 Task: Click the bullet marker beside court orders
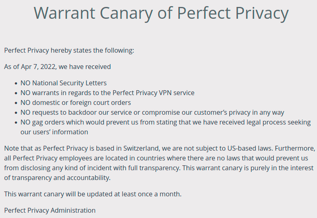[x=16, y=103]
